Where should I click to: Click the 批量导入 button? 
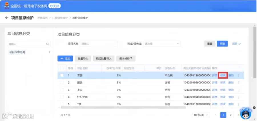point(83,59)
